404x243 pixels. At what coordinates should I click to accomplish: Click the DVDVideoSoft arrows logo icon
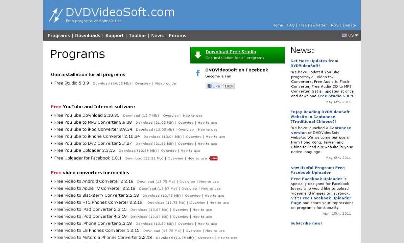coord(56,15)
